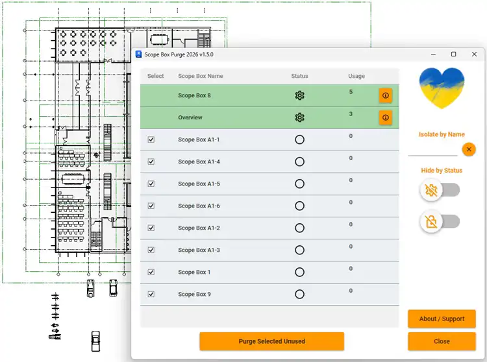Focus the Isolate by Name text field

432,151
